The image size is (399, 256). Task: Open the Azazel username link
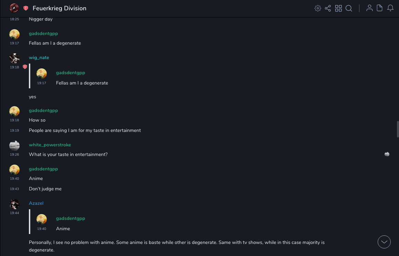click(x=36, y=203)
